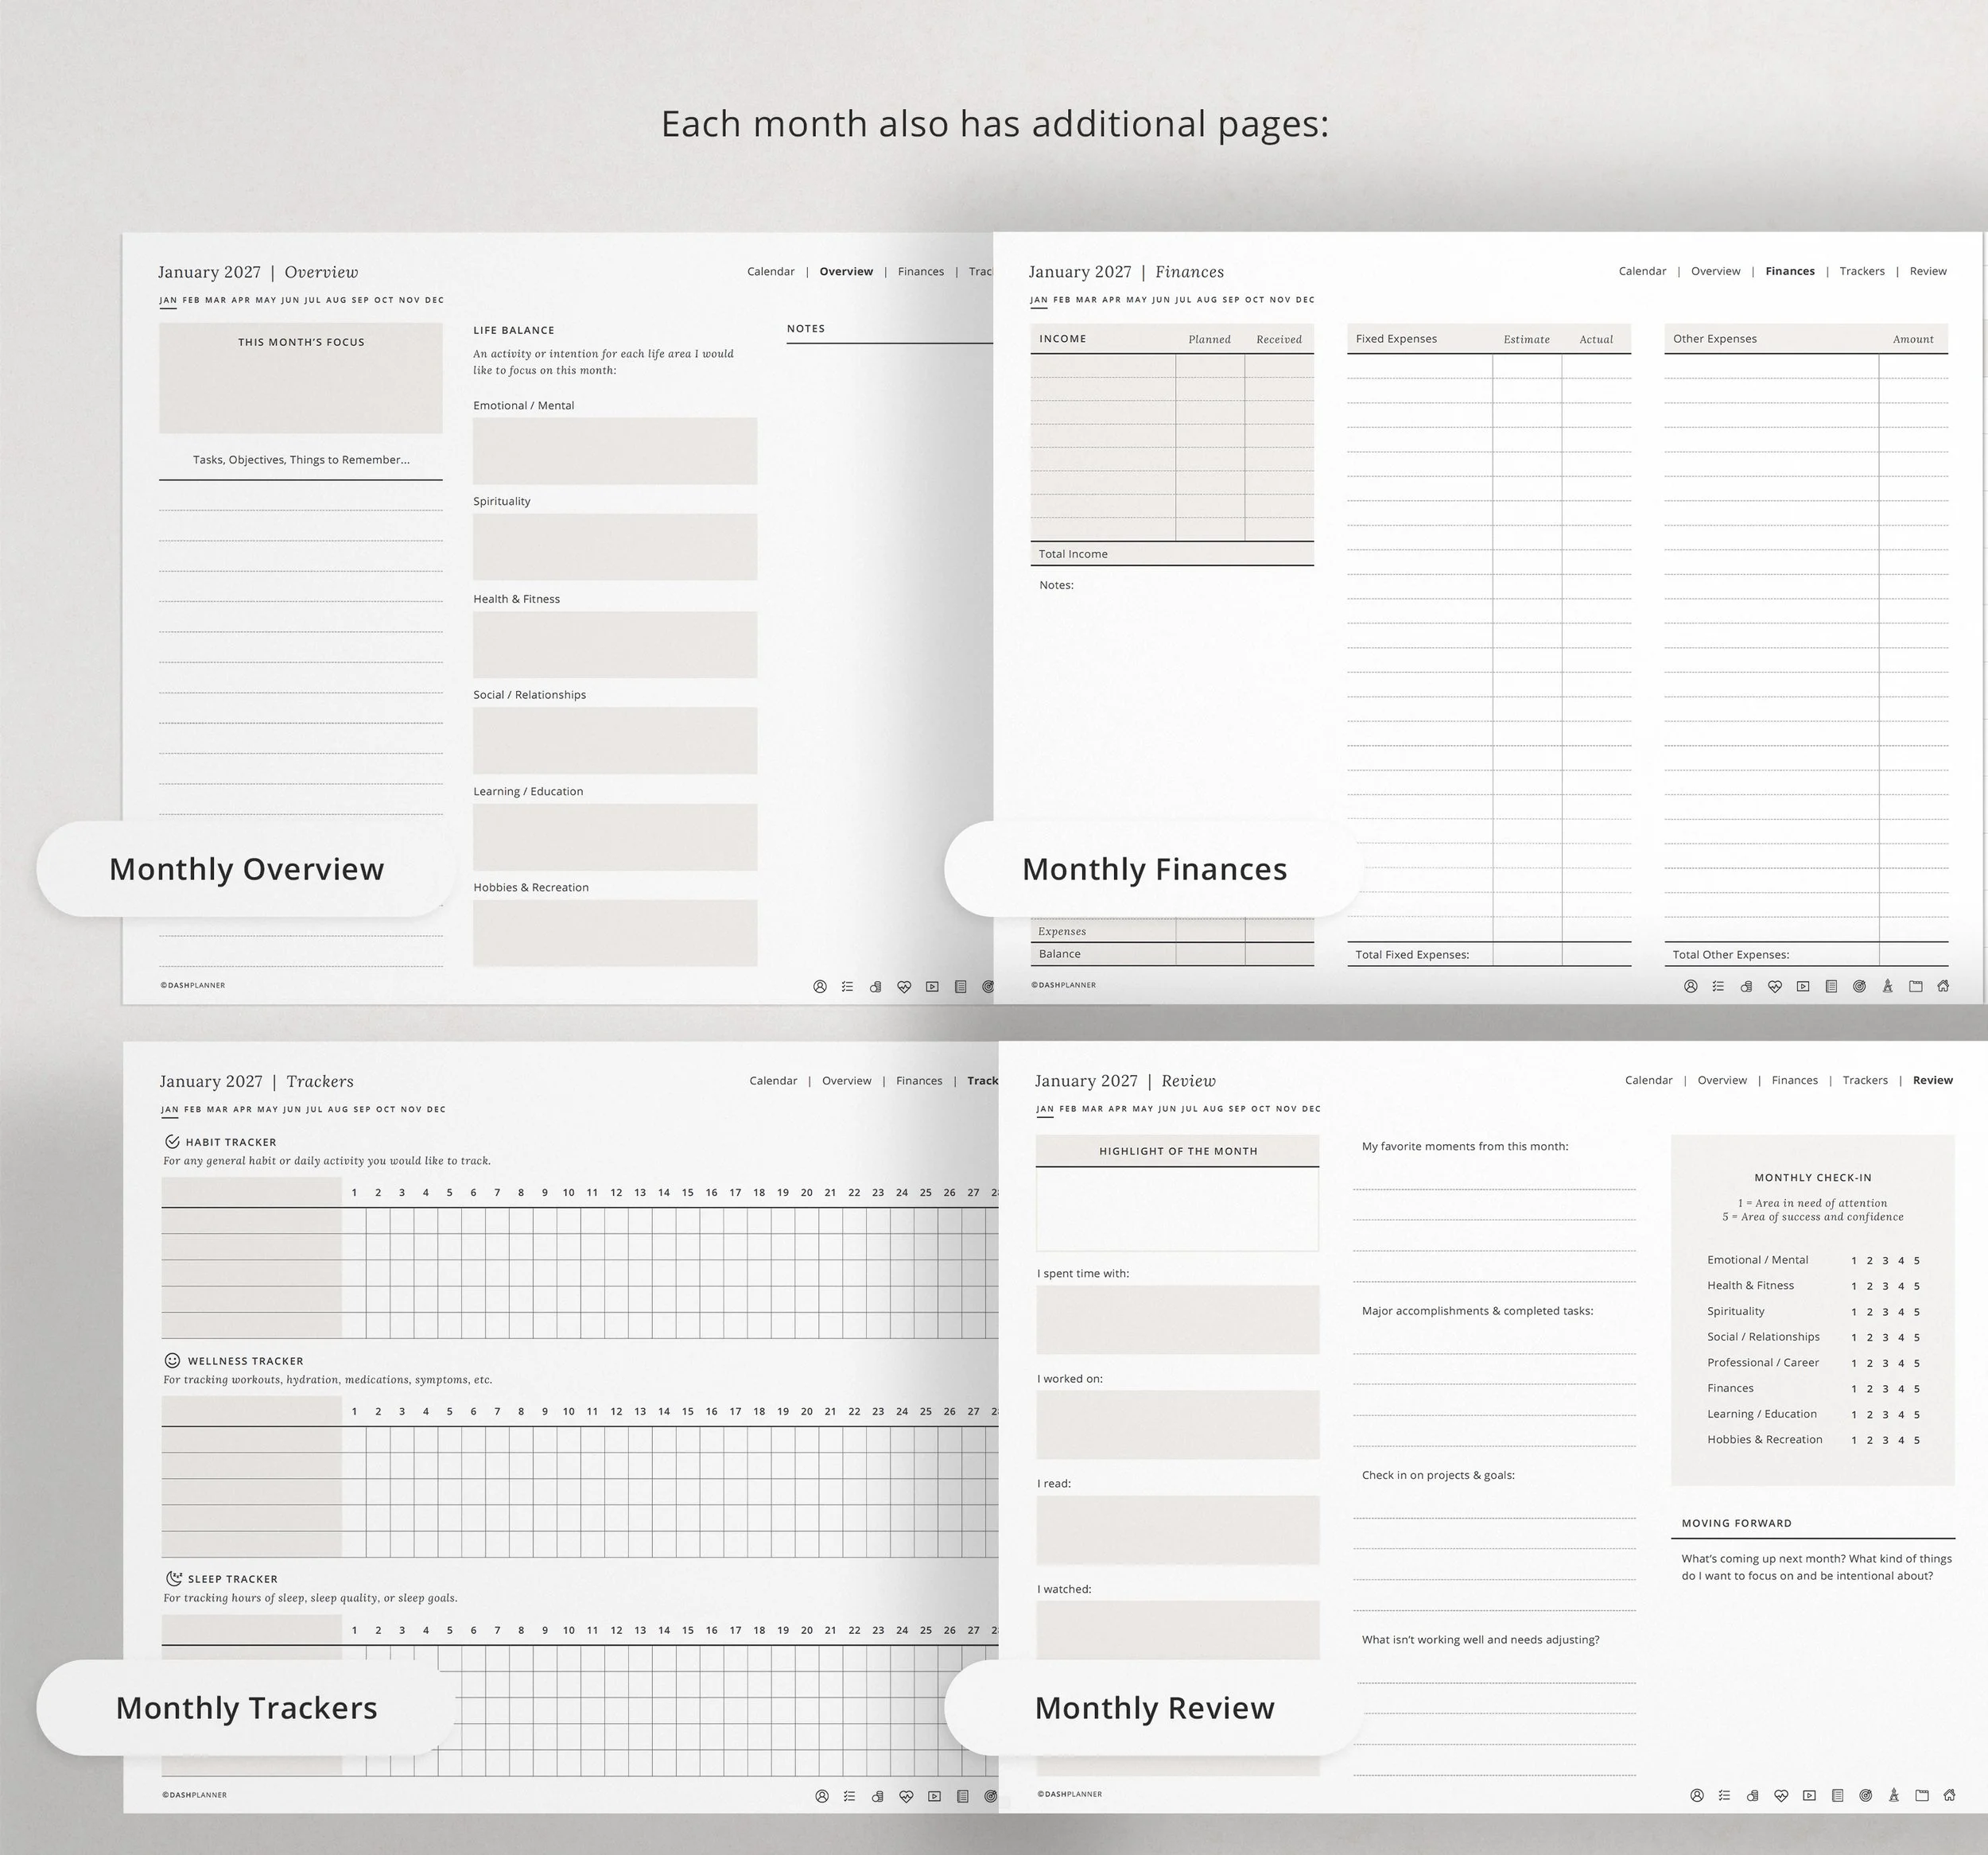Screen dimensions: 1988x1855
Task: Click Habit Tracker checkmark icon
Action: (172, 1141)
